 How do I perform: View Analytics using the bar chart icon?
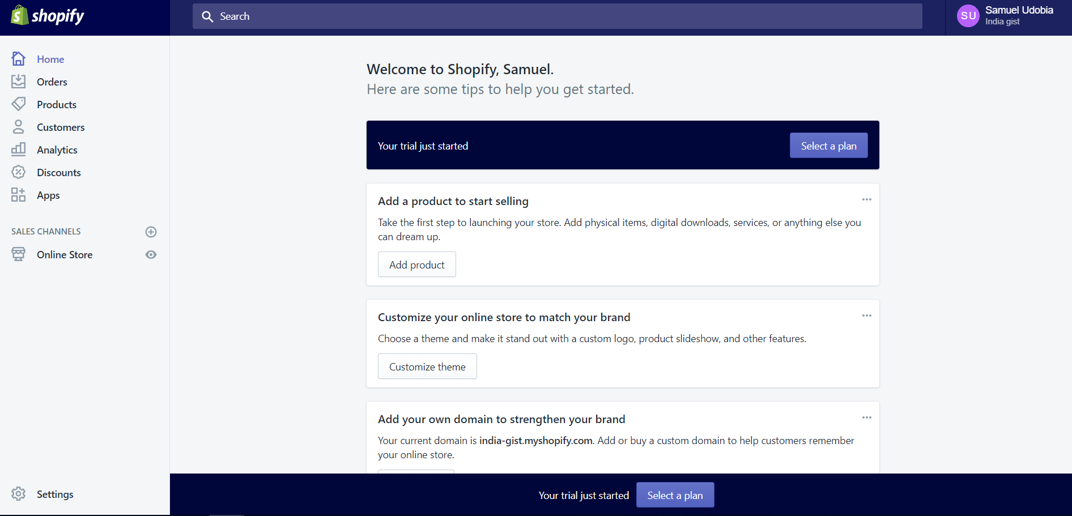pos(19,149)
